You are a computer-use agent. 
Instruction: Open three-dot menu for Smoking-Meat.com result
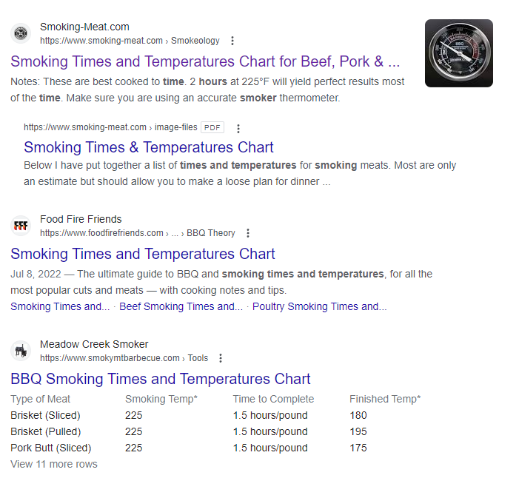point(232,41)
